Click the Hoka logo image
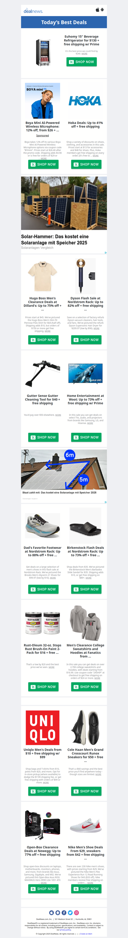128x938 pixels. [x=85, y=100]
